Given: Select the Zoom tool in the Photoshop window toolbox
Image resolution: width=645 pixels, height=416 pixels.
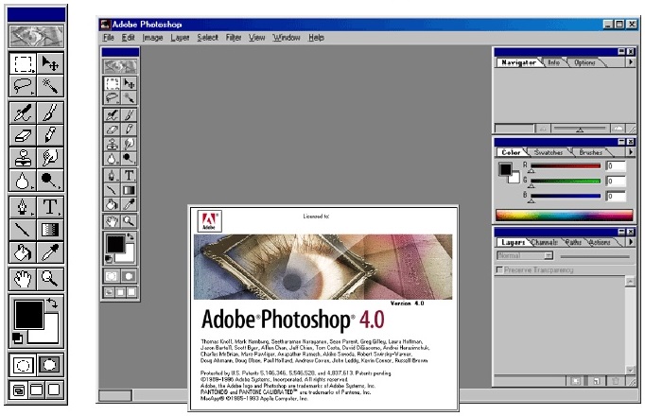Looking at the screenshot, I should [129, 221].
